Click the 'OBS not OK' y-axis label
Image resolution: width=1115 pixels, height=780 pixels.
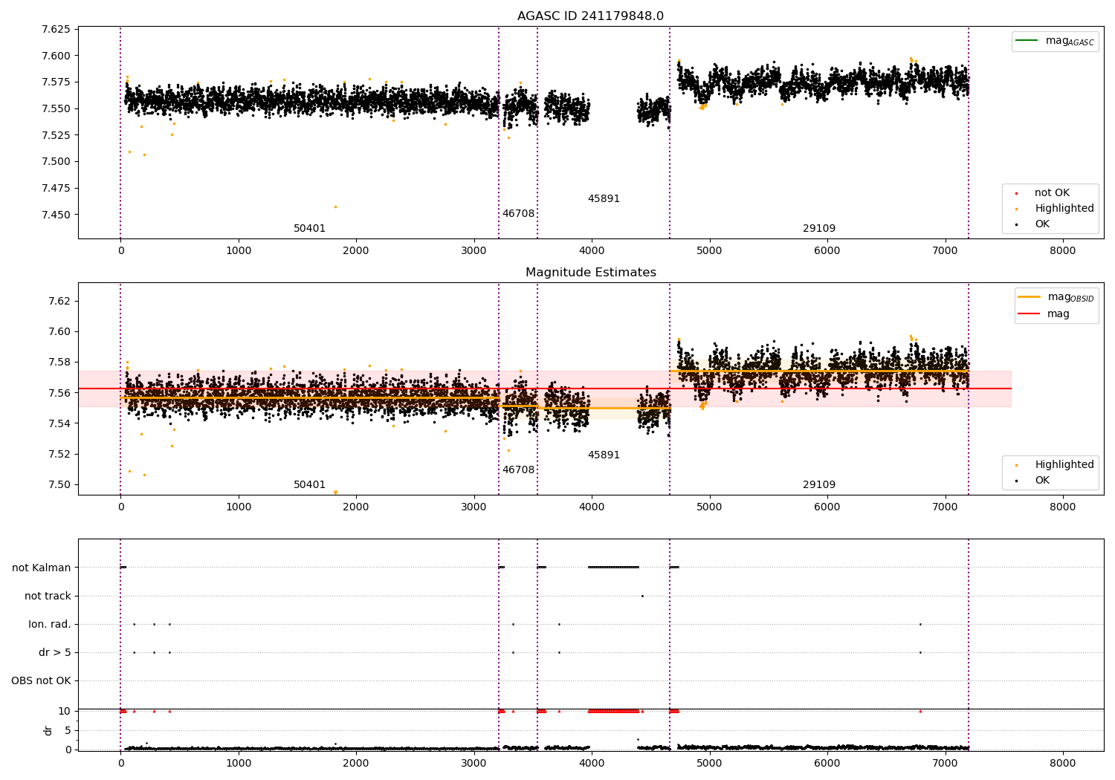pyautogui.click(x=41, y=681)
